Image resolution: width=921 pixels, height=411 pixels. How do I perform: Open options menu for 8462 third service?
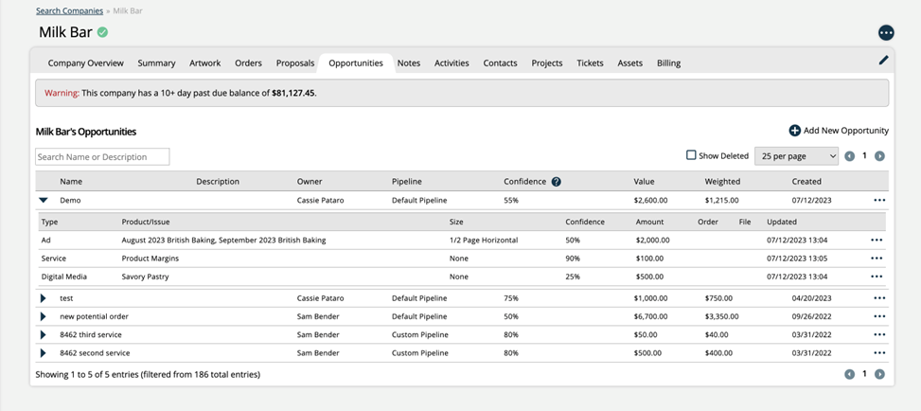point(879,334)
